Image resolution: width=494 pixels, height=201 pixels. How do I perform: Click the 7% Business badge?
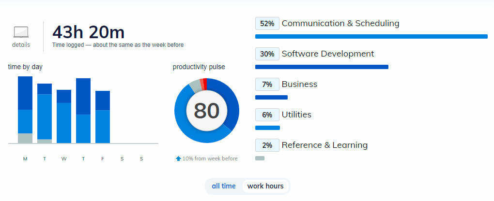267,85
